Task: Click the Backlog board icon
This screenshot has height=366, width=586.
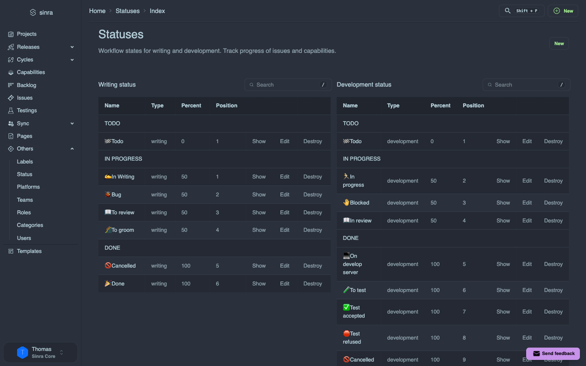Action: click(x=11, y=85)
